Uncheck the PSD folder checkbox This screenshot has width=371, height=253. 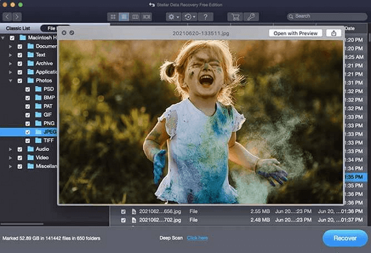(x=28, y=89)
